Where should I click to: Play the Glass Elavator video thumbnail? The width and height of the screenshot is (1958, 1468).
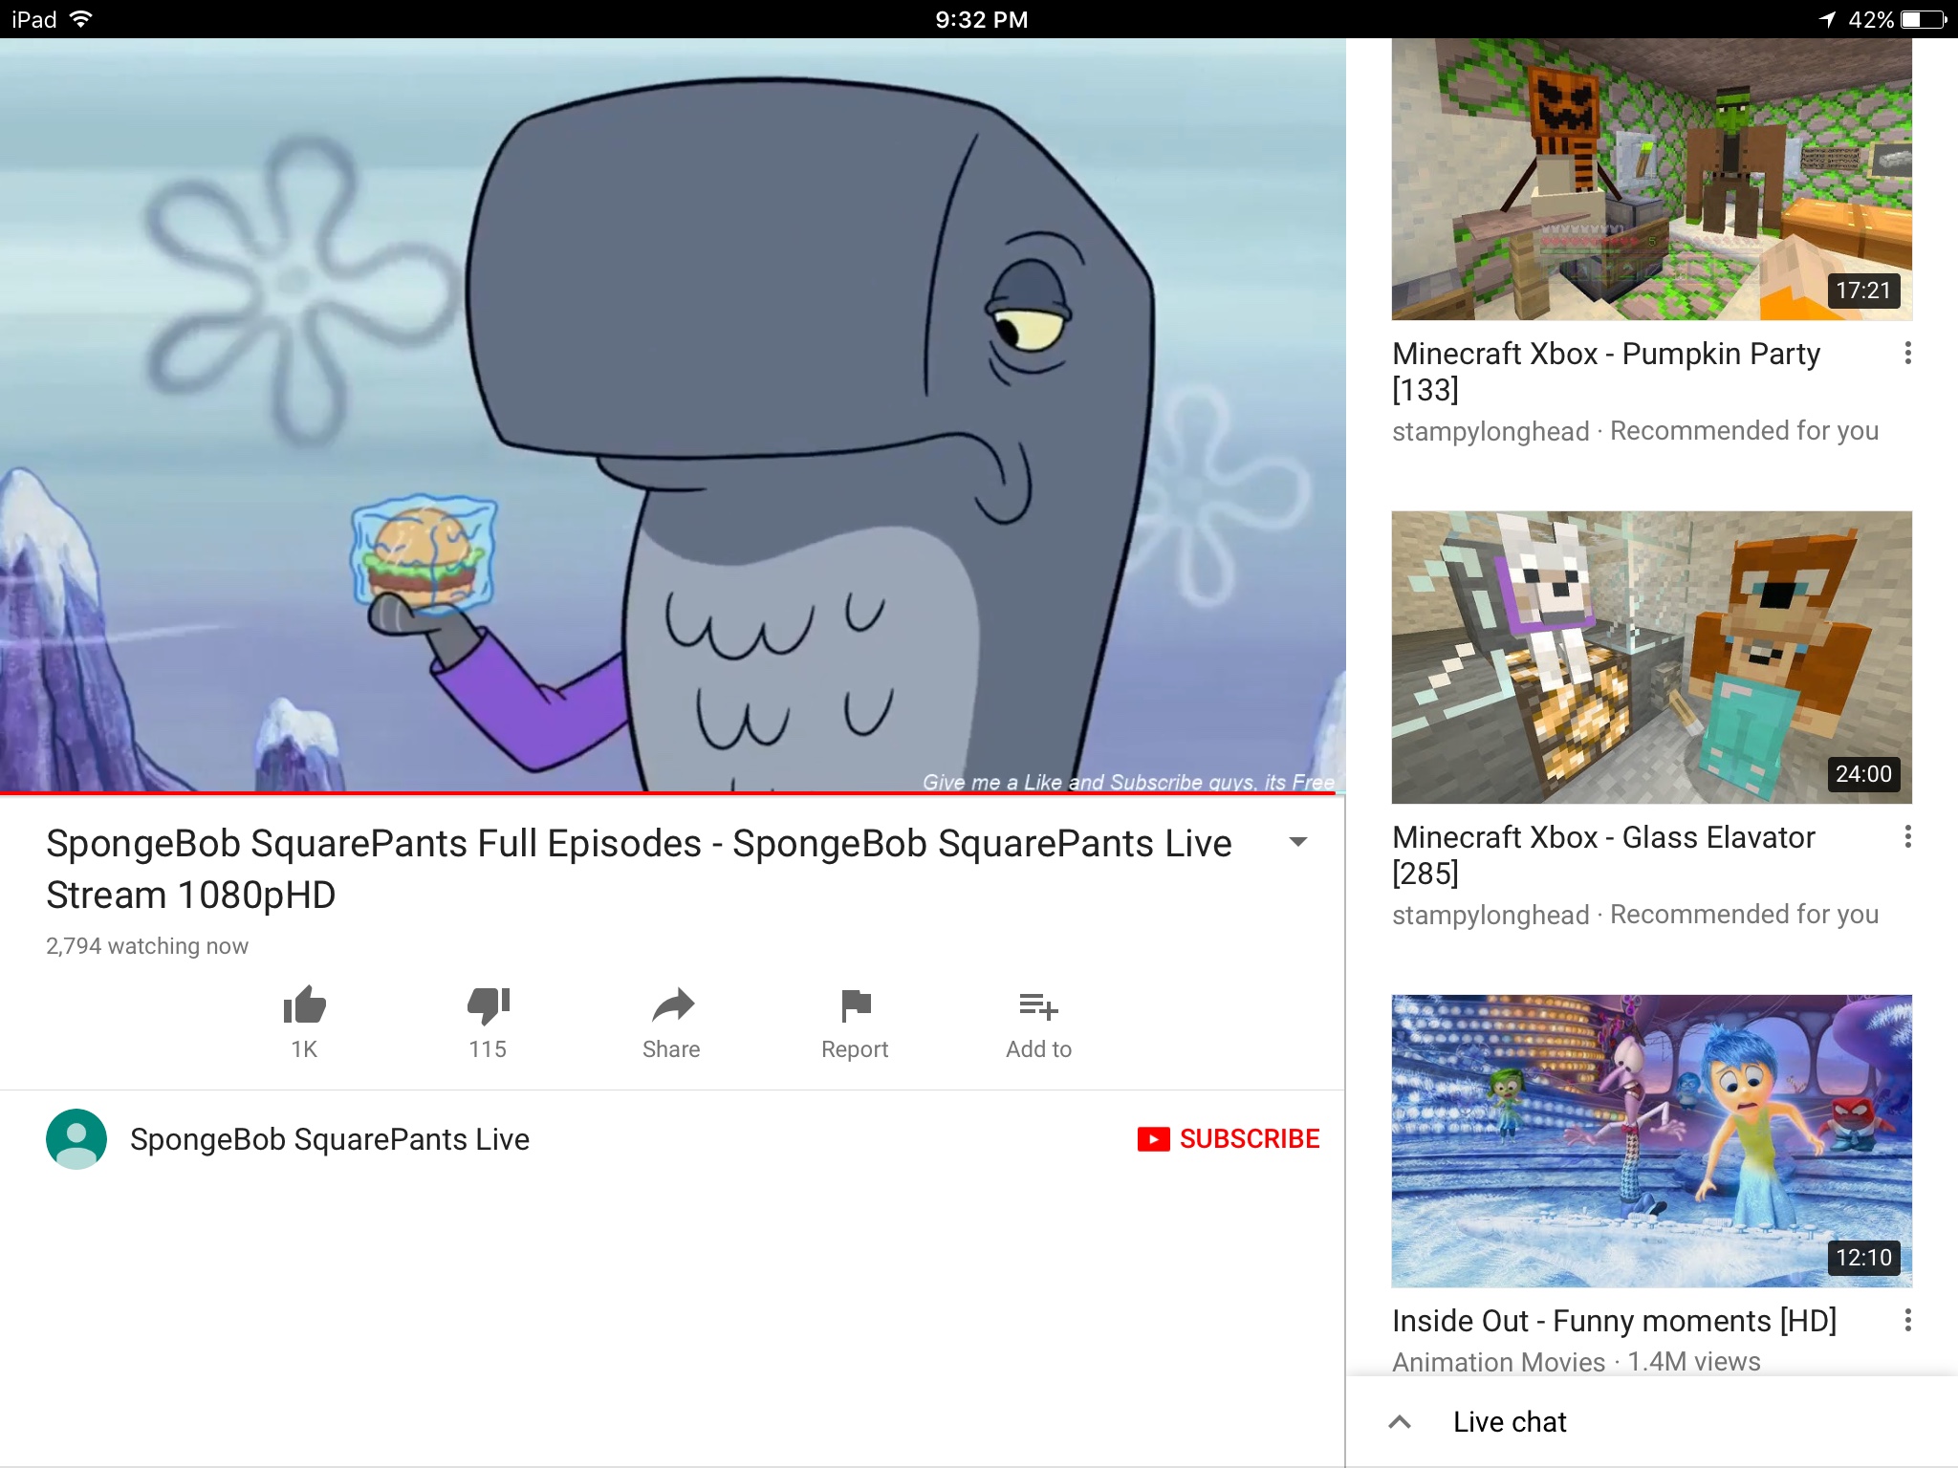pyautogui.click(x=1652, y=658)
